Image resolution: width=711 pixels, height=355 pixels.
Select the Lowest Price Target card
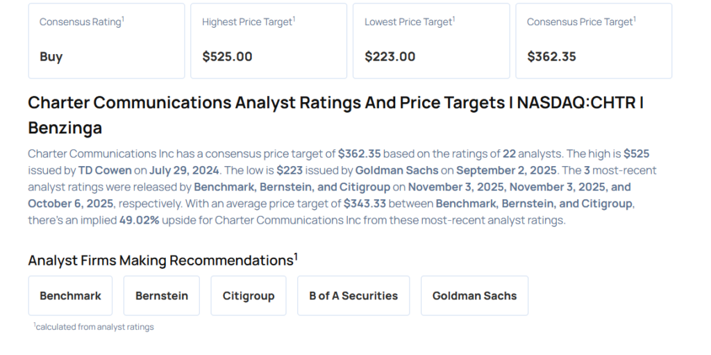(x=431, y=40)
